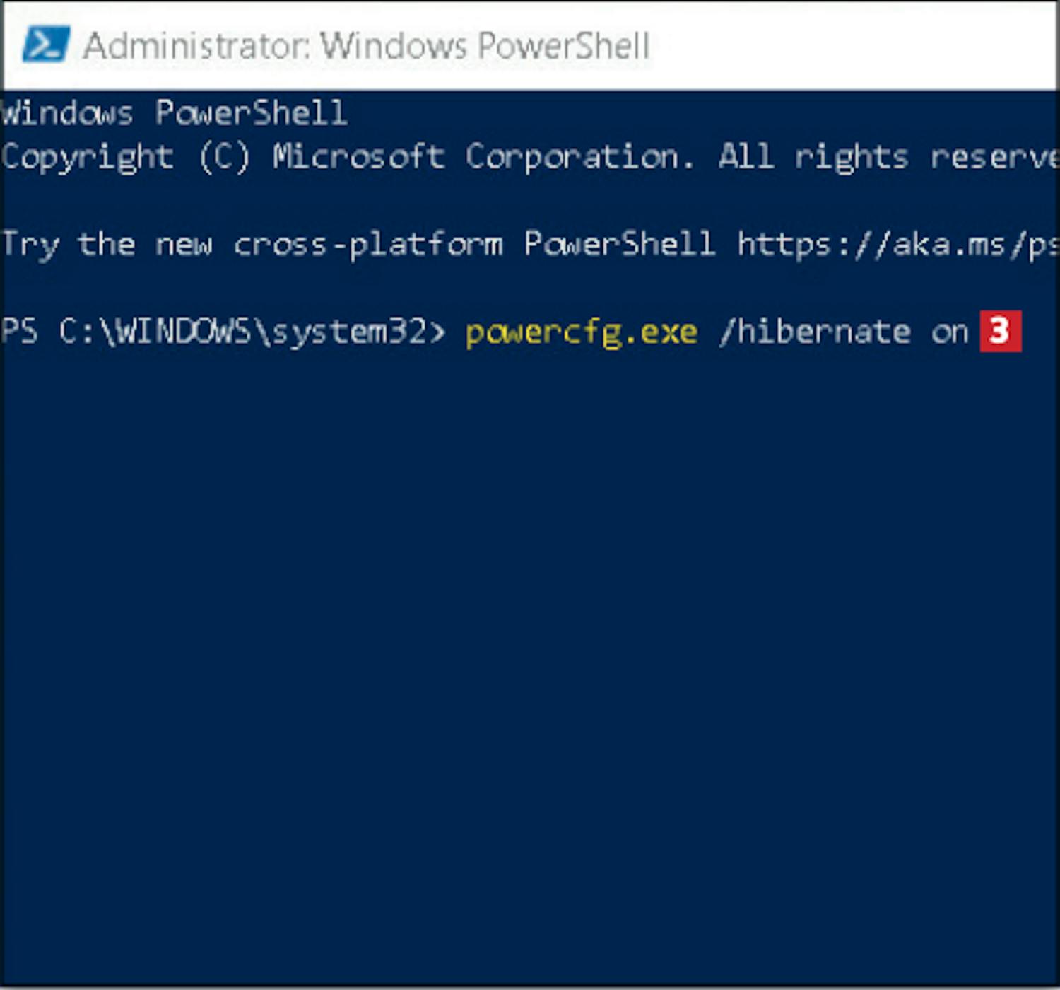Click the 'Try the new' text in the console

(x=107, y=245)
